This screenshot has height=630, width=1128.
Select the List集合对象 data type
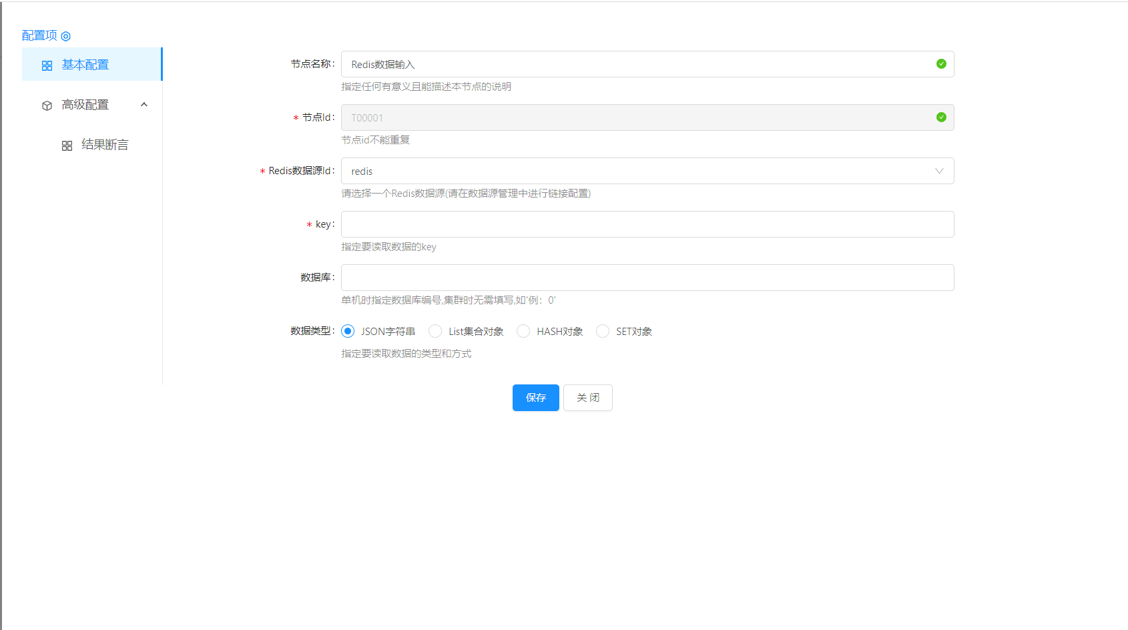pos(435,331)
